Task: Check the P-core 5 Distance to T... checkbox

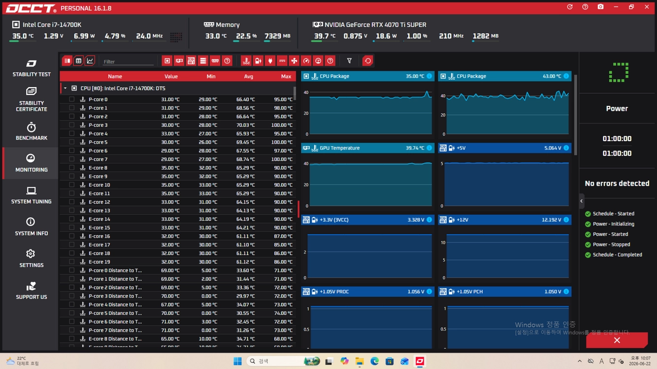Action: [x=72, y=313]
